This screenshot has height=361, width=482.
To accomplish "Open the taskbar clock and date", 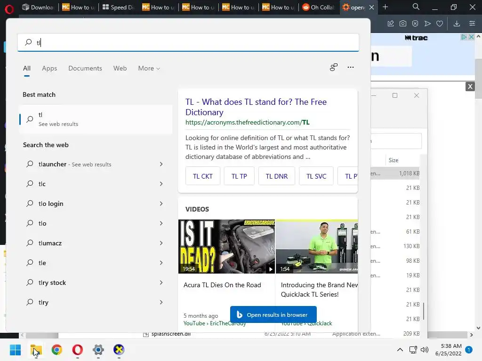I will (448, 350).
